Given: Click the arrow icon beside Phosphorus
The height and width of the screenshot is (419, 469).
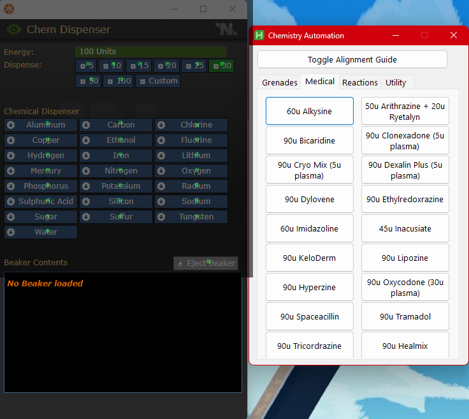Looking at the screenshot, I should pos(11,186).
